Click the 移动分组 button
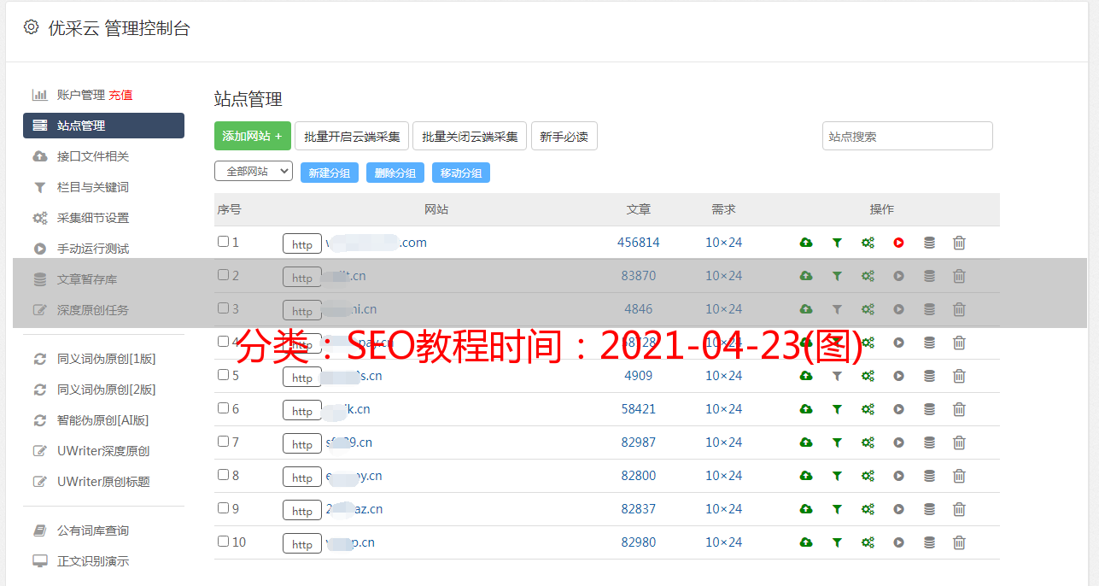The width and height of the screenshot is (1099, 586). point(461,173)
